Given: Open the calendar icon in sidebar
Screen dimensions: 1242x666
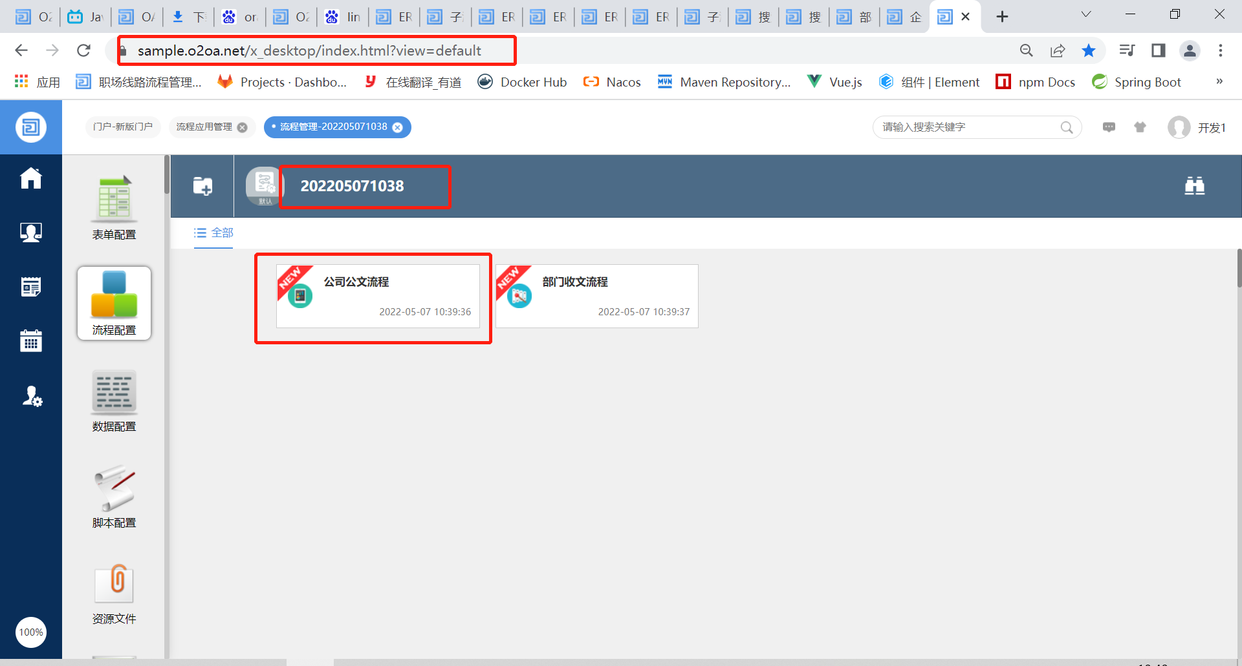Looking at the screenshot, I should [31, 340].
